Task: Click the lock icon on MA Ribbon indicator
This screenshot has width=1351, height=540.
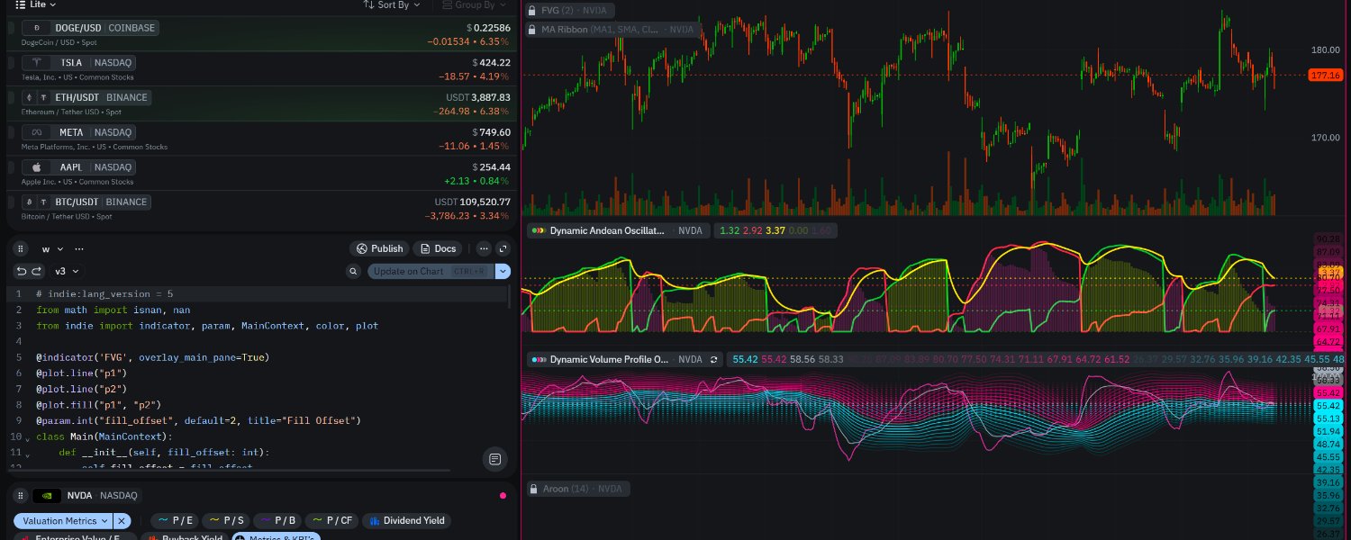Action: click(x=533, y=29)
